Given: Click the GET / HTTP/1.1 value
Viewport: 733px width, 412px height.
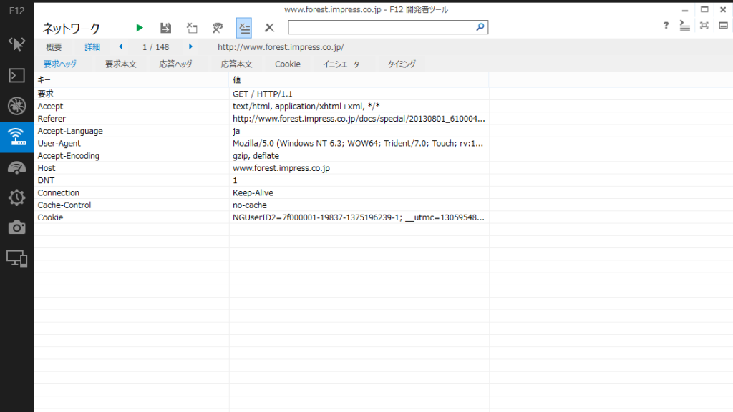Looking at the screenshot, I should tap(262, 94).
